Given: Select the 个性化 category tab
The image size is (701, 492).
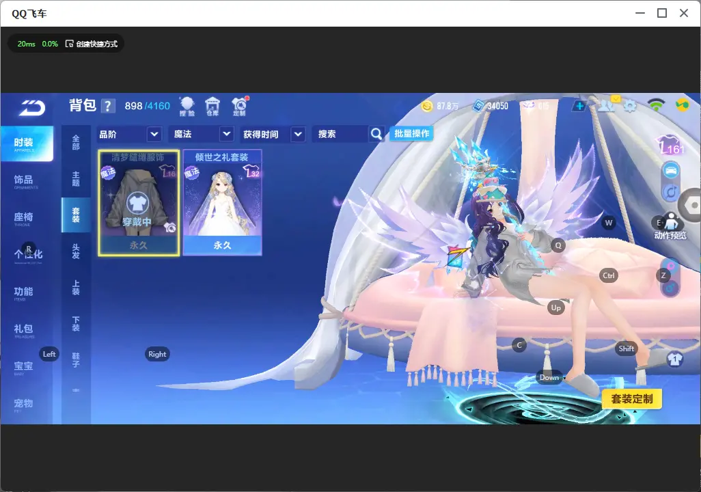Looking at the screenshot, I should [27, 255].
